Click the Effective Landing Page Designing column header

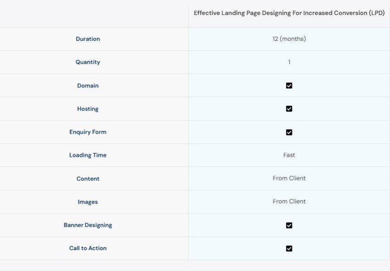coord(289,13)
